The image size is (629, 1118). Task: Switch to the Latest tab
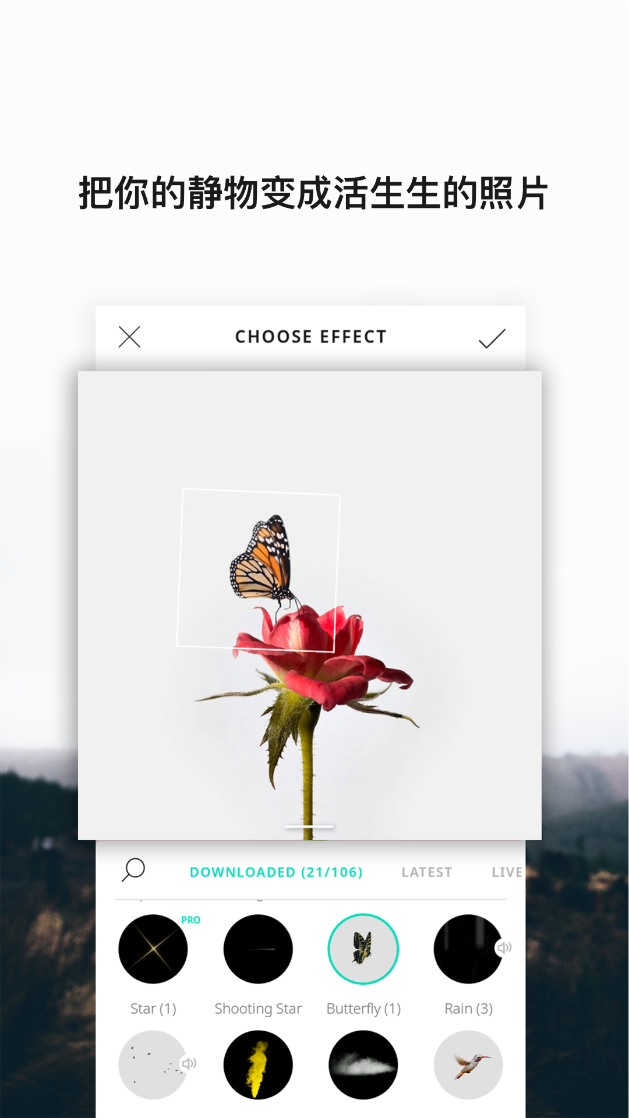pos(427,872)
